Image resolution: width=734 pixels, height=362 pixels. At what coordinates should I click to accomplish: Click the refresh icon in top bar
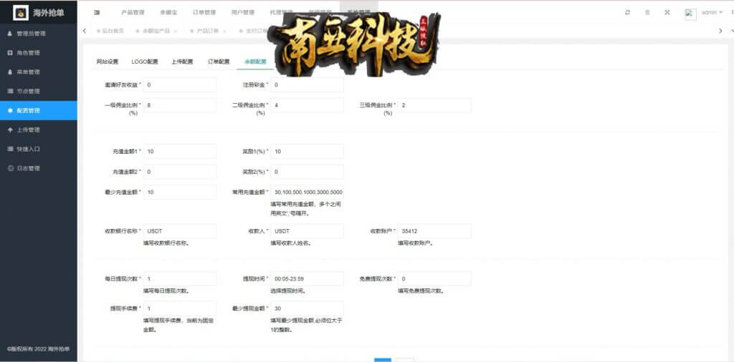pyautogui.click(x=627, y=13)
